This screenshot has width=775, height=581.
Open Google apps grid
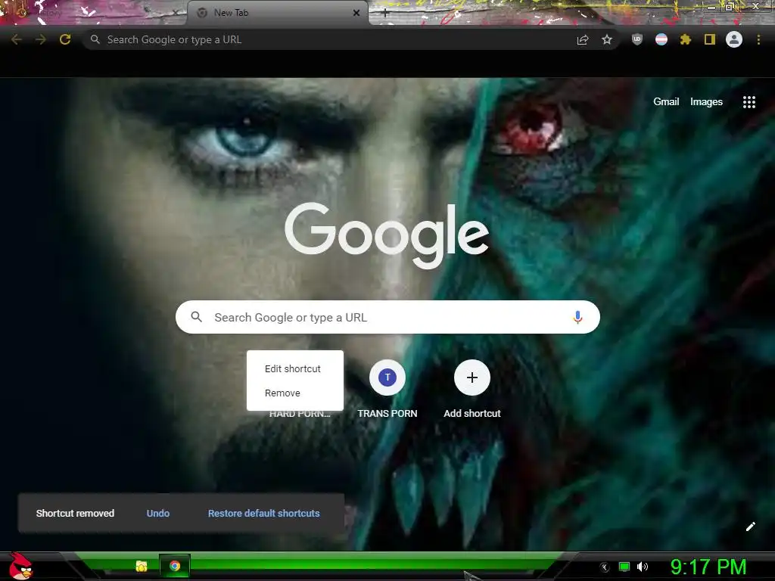749,102
